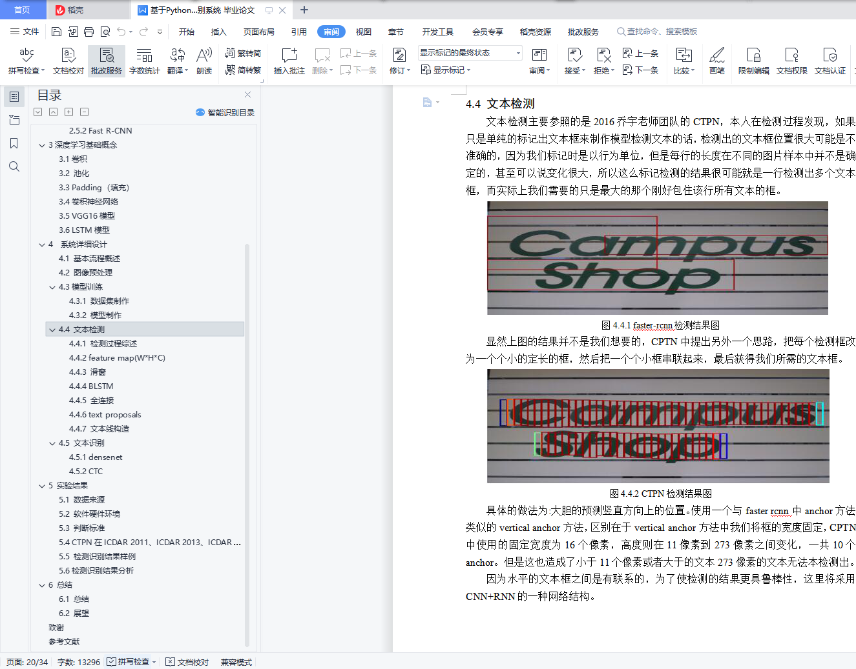Collapse the '4.3 模型训练' outline node
This screenshot has width=856, height=669.
[x=52, y=287]
